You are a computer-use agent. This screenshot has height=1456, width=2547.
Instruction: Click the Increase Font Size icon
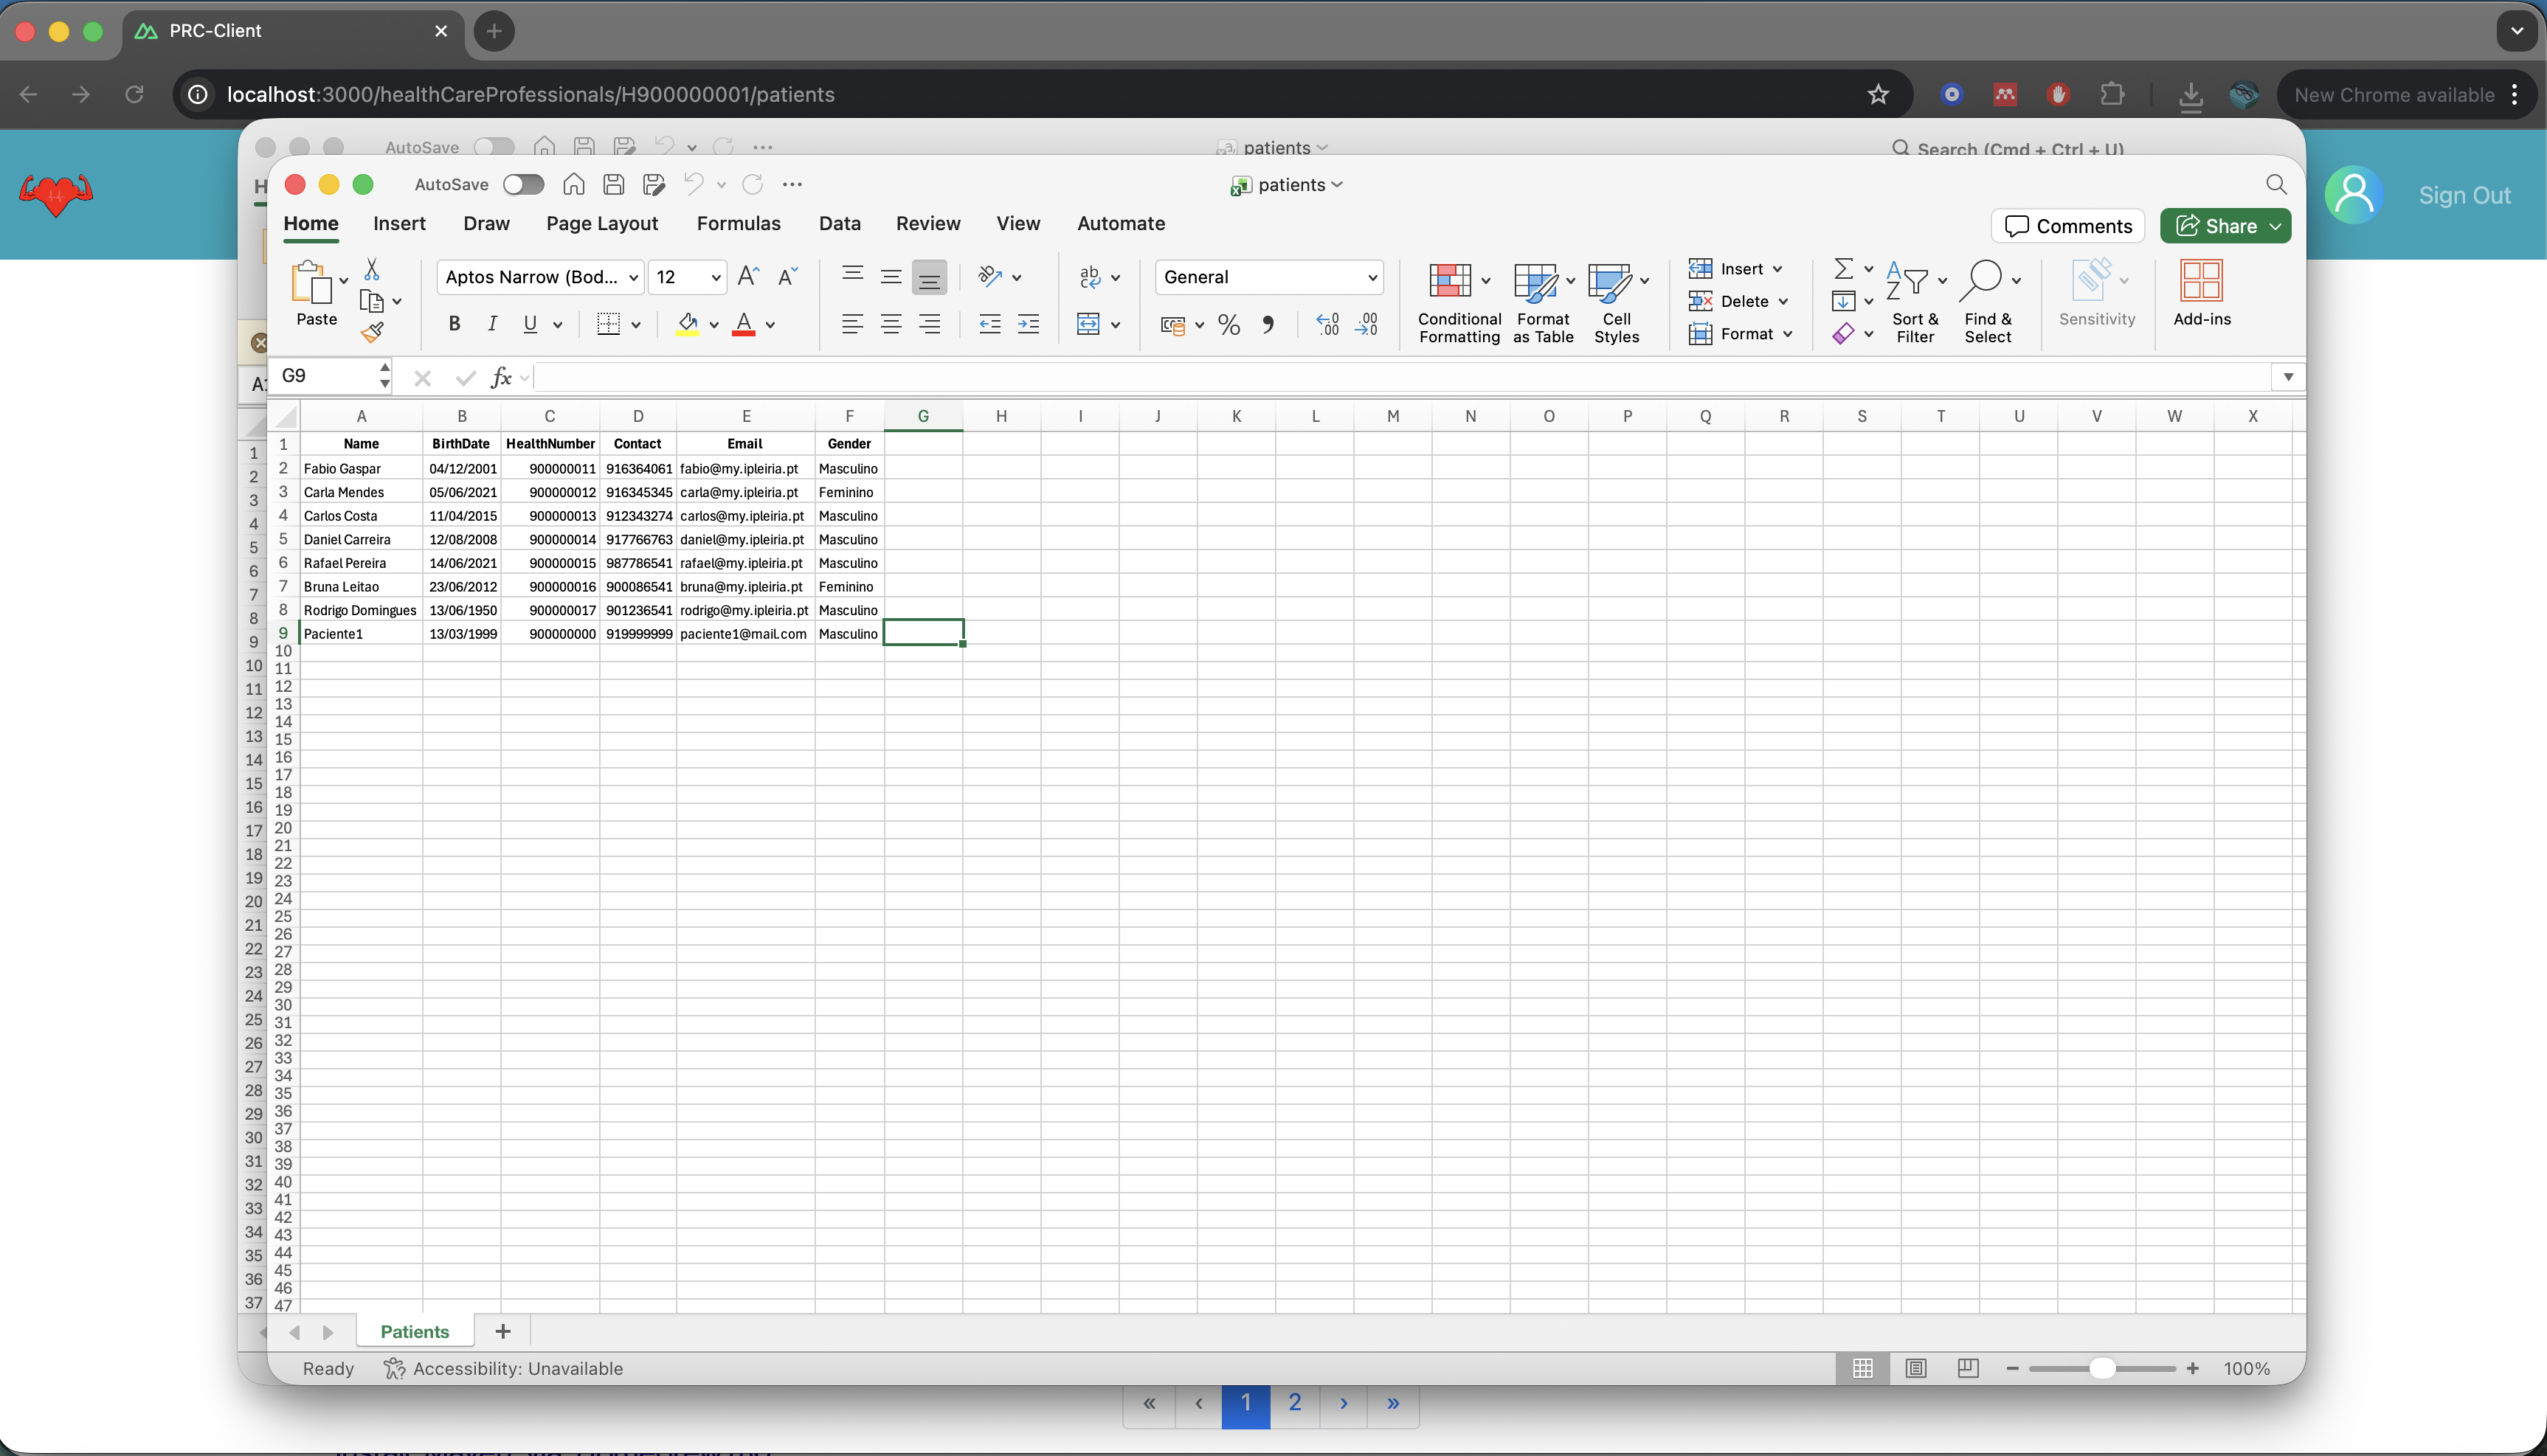click(748, 277)
